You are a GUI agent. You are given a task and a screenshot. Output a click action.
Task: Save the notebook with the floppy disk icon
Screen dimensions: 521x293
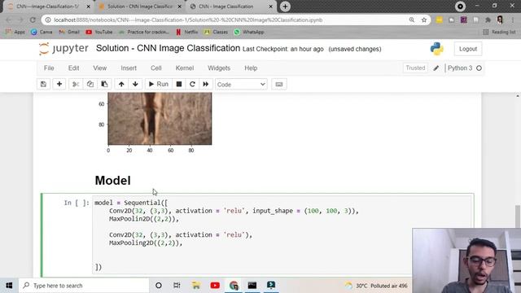tap(43, 84)
